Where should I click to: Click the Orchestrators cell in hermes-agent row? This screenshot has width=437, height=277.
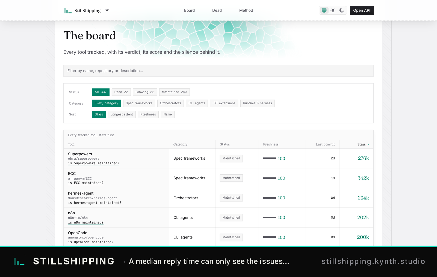coord(186,198)
